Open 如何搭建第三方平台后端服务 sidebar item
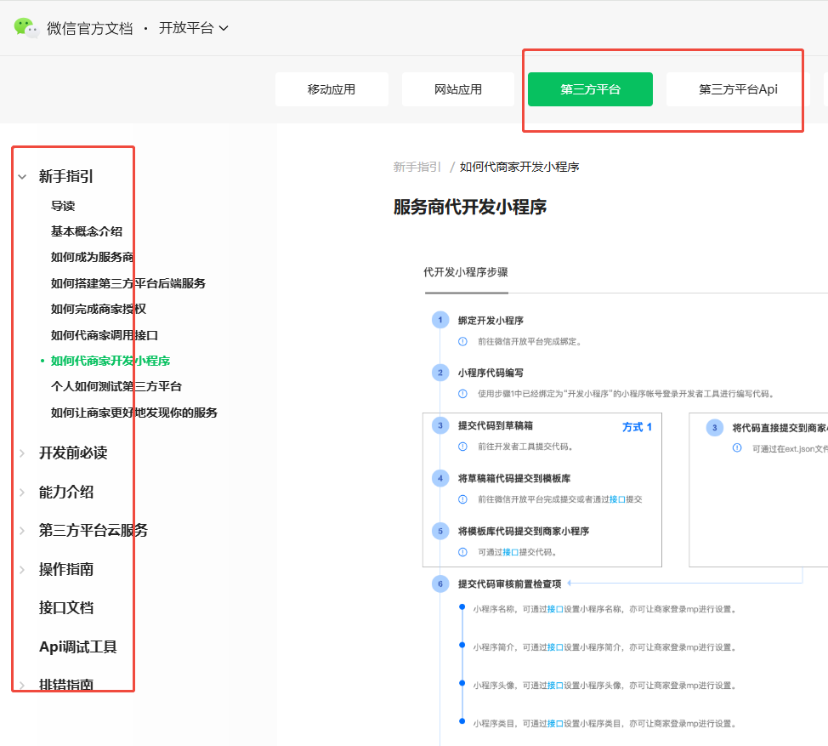This screenshot has width=828, height=746. point(128,283)
